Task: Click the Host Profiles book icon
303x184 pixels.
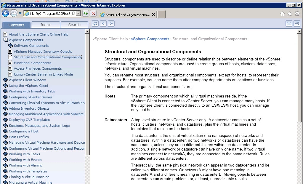Action: pyautogui.click(x=6, y=137)
